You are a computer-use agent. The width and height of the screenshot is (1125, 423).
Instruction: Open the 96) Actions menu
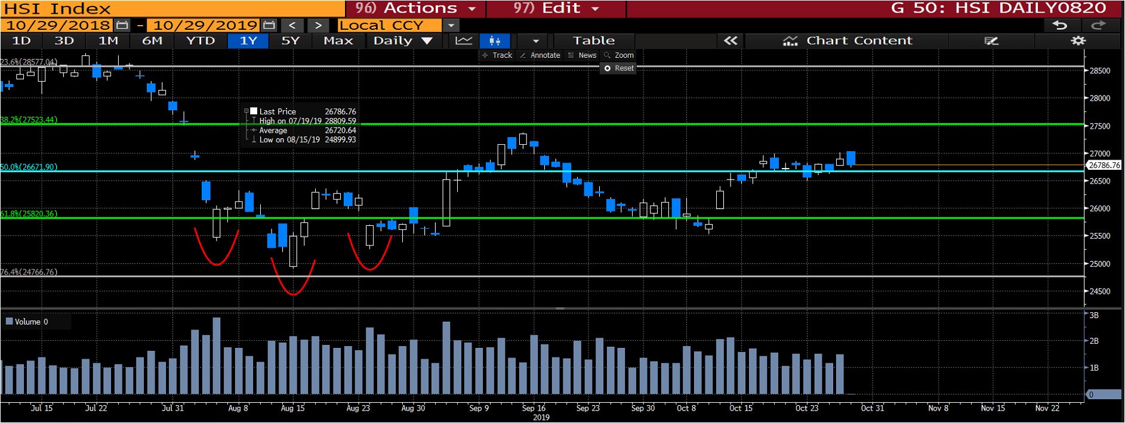click(x=415, y=8)
